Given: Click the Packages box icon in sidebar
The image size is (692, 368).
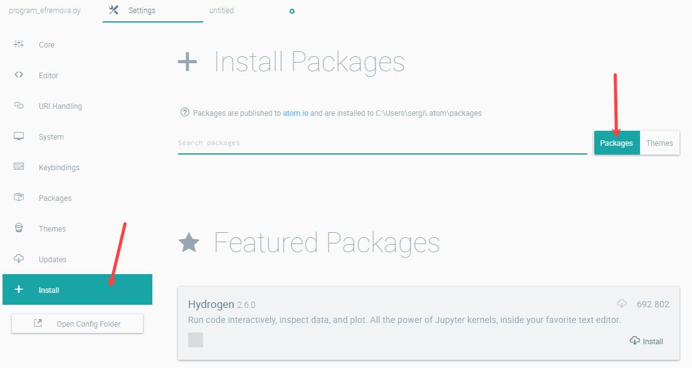Looking at the screenshot, I should (x=19, y=197).
